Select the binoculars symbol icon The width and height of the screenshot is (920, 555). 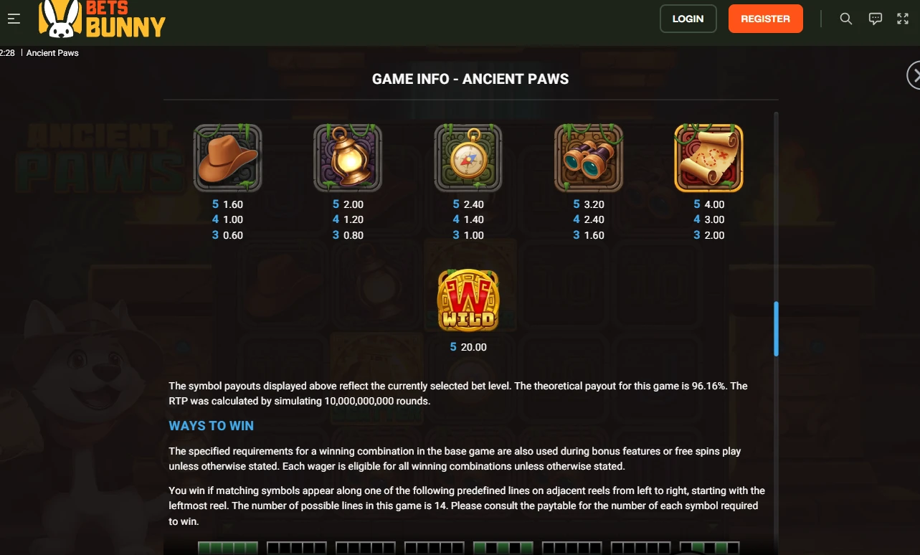(x=589, y=158)
